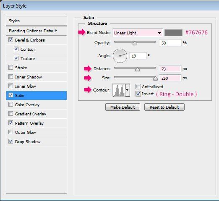Image resolution: width=219 pixels, height=201 pixels.
Task: Select the Inner Glow effect label
Action: coord(26,86)
